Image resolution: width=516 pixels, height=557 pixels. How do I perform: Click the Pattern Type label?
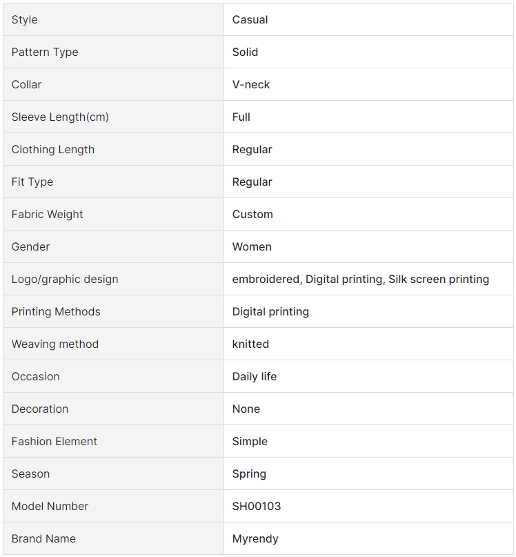tap(45, 52)
